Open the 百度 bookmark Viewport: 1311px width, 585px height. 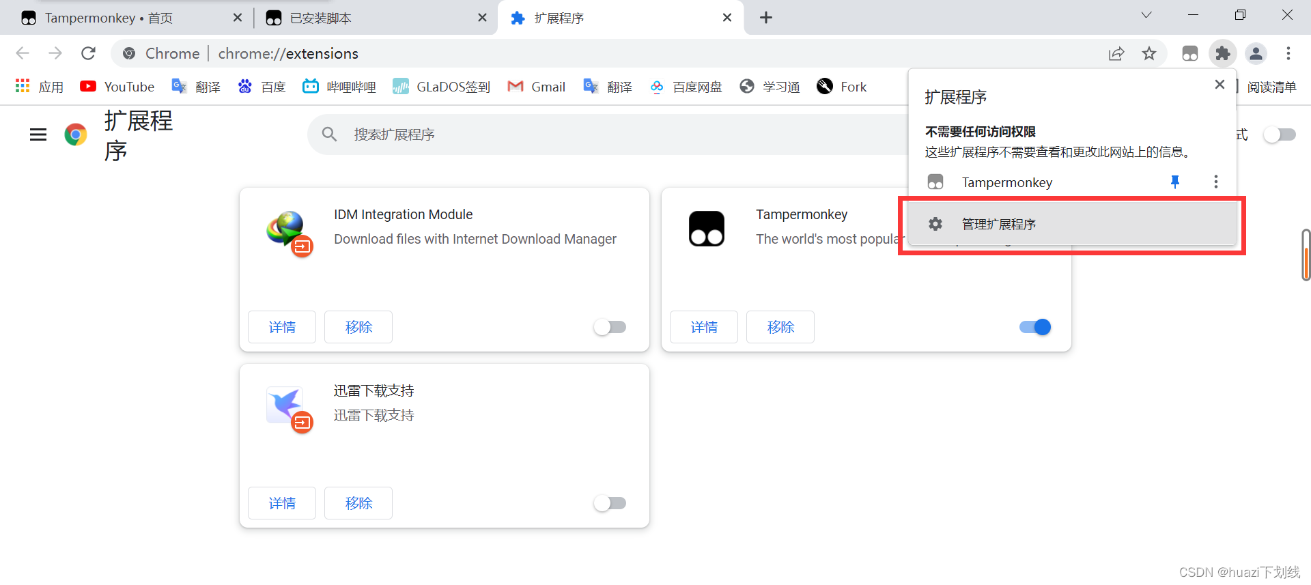click(262, 87)
